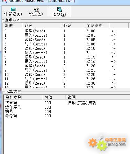Viewport: 130px width, 154px height.
Task: Click the 资料类别 column header
Action: (23, 97)
